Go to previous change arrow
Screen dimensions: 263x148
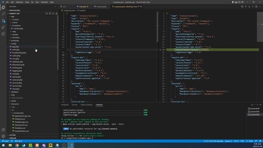click(x=246, y=7)
